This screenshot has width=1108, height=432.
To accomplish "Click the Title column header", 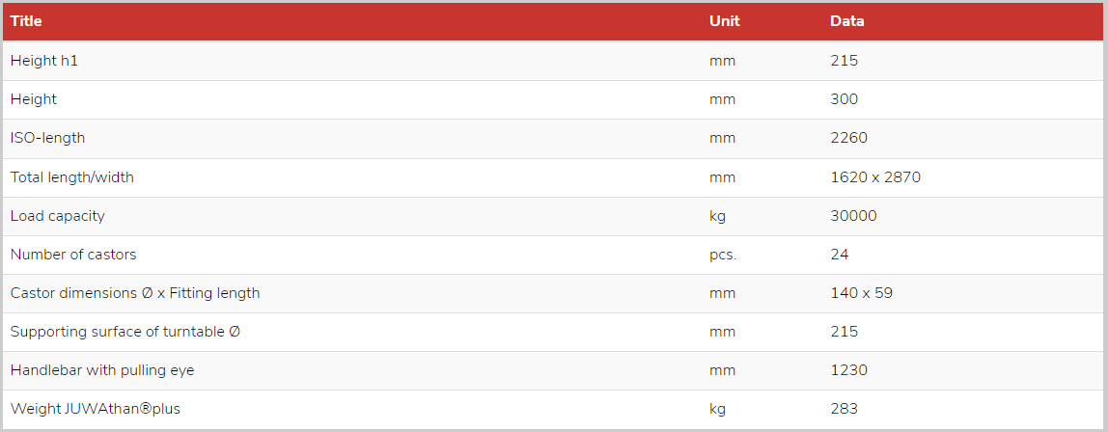I will point(26,21).
